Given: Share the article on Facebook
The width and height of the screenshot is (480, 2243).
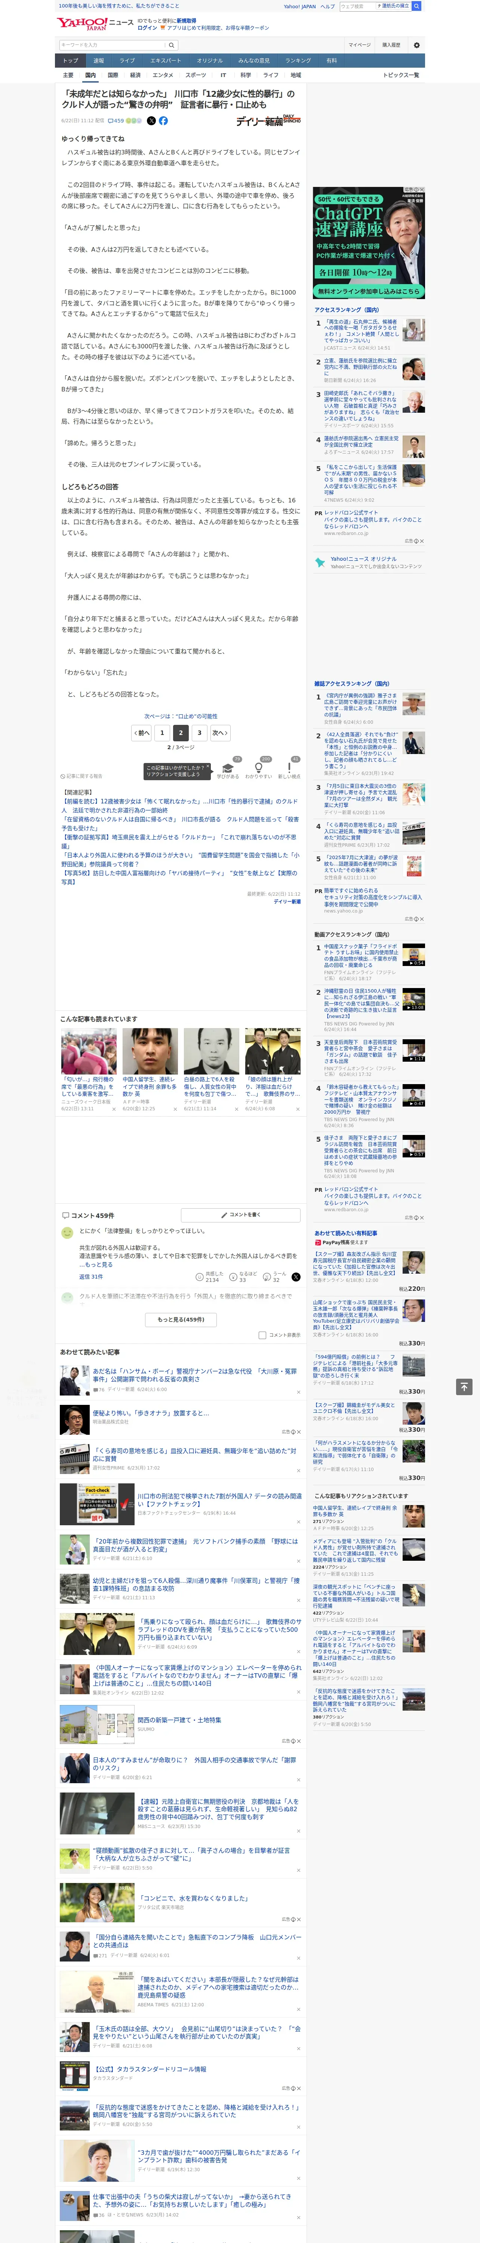Looking at the screenshot, I should 163,121.
